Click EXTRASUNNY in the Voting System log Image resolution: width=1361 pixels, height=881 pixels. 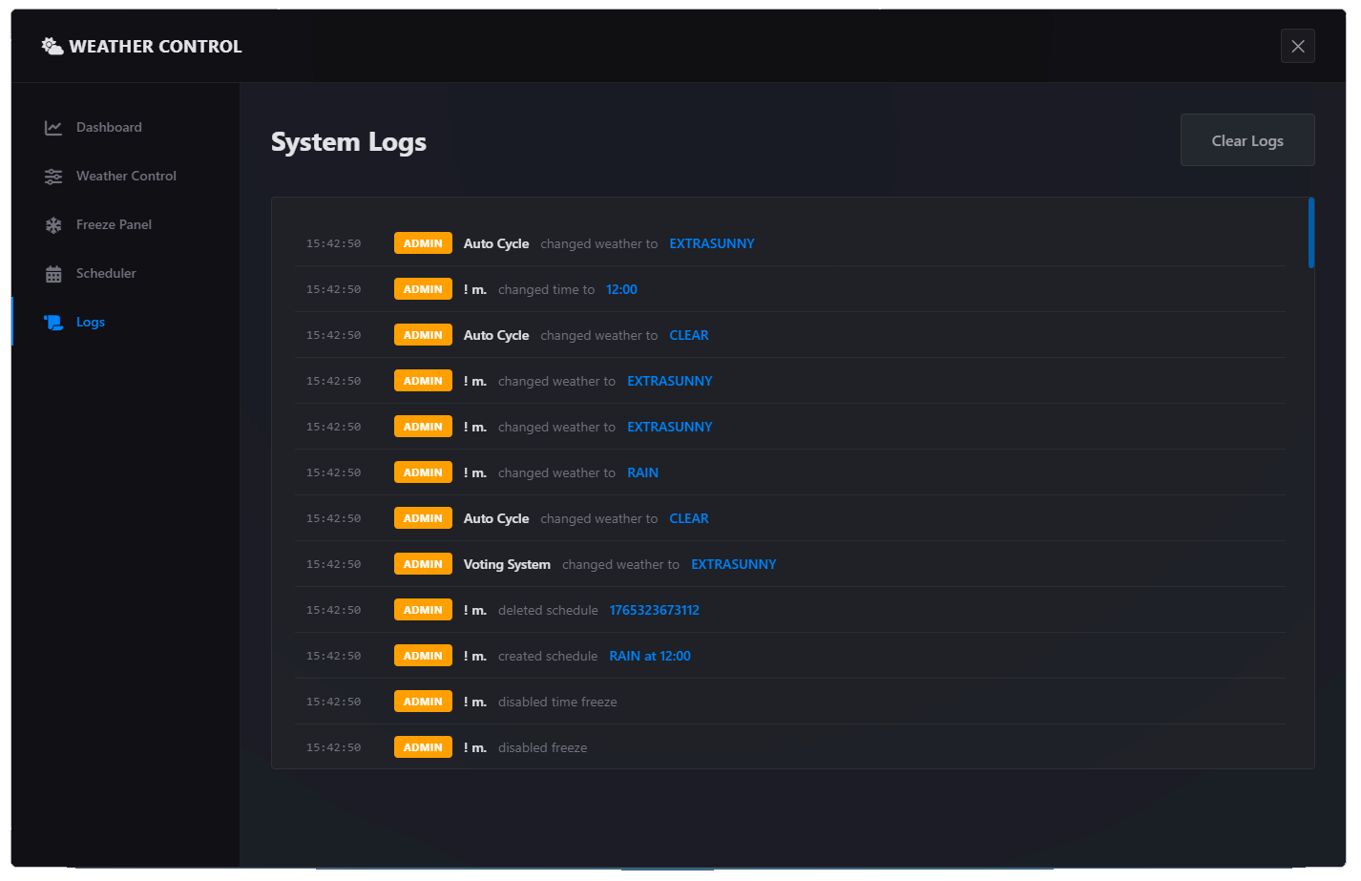[734, 564]
